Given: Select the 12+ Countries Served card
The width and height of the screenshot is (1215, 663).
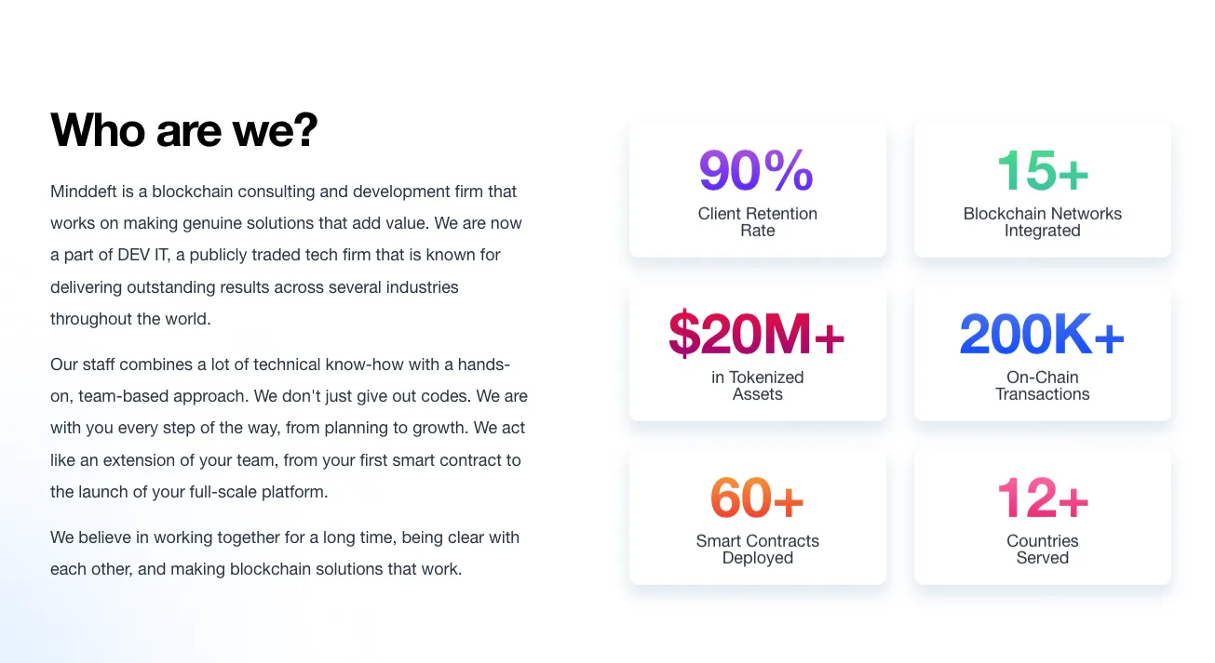Looking at the screenshot, I should tap(1043, 517).
